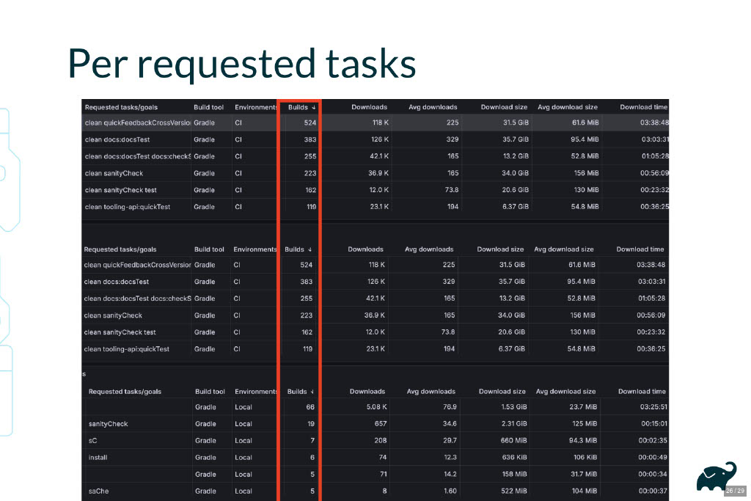Click 6.37 GiB download size in the top table
Screen dimensions: 751x501
pos(516,207)
